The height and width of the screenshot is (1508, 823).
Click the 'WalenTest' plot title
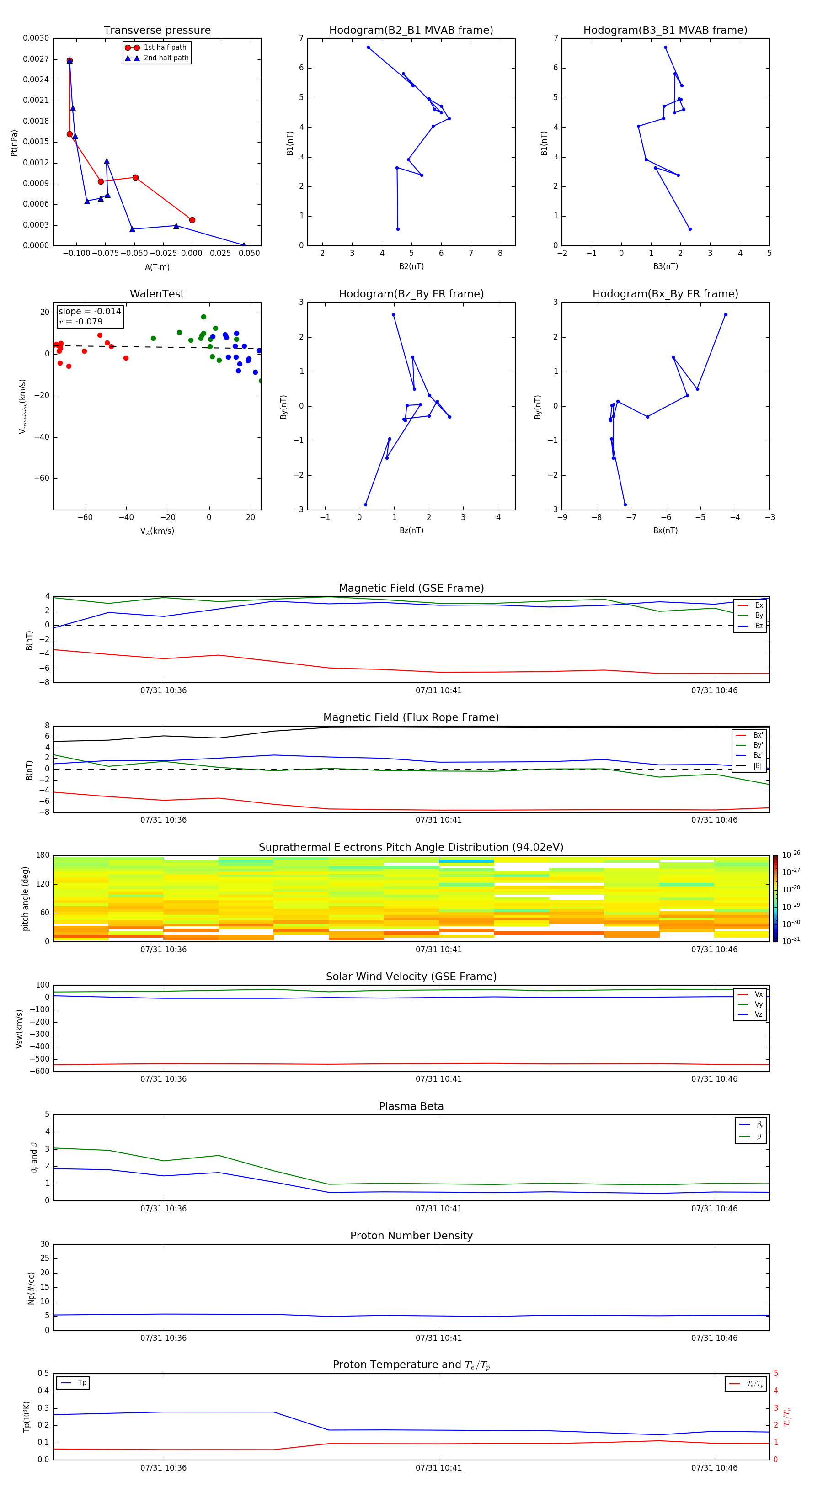click(x=157, y=294)
